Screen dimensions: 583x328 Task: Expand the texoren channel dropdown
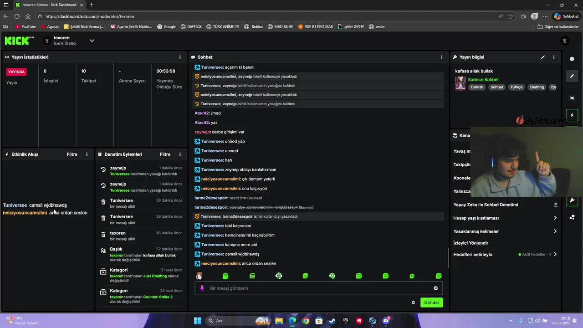click(x=92, y=41)
